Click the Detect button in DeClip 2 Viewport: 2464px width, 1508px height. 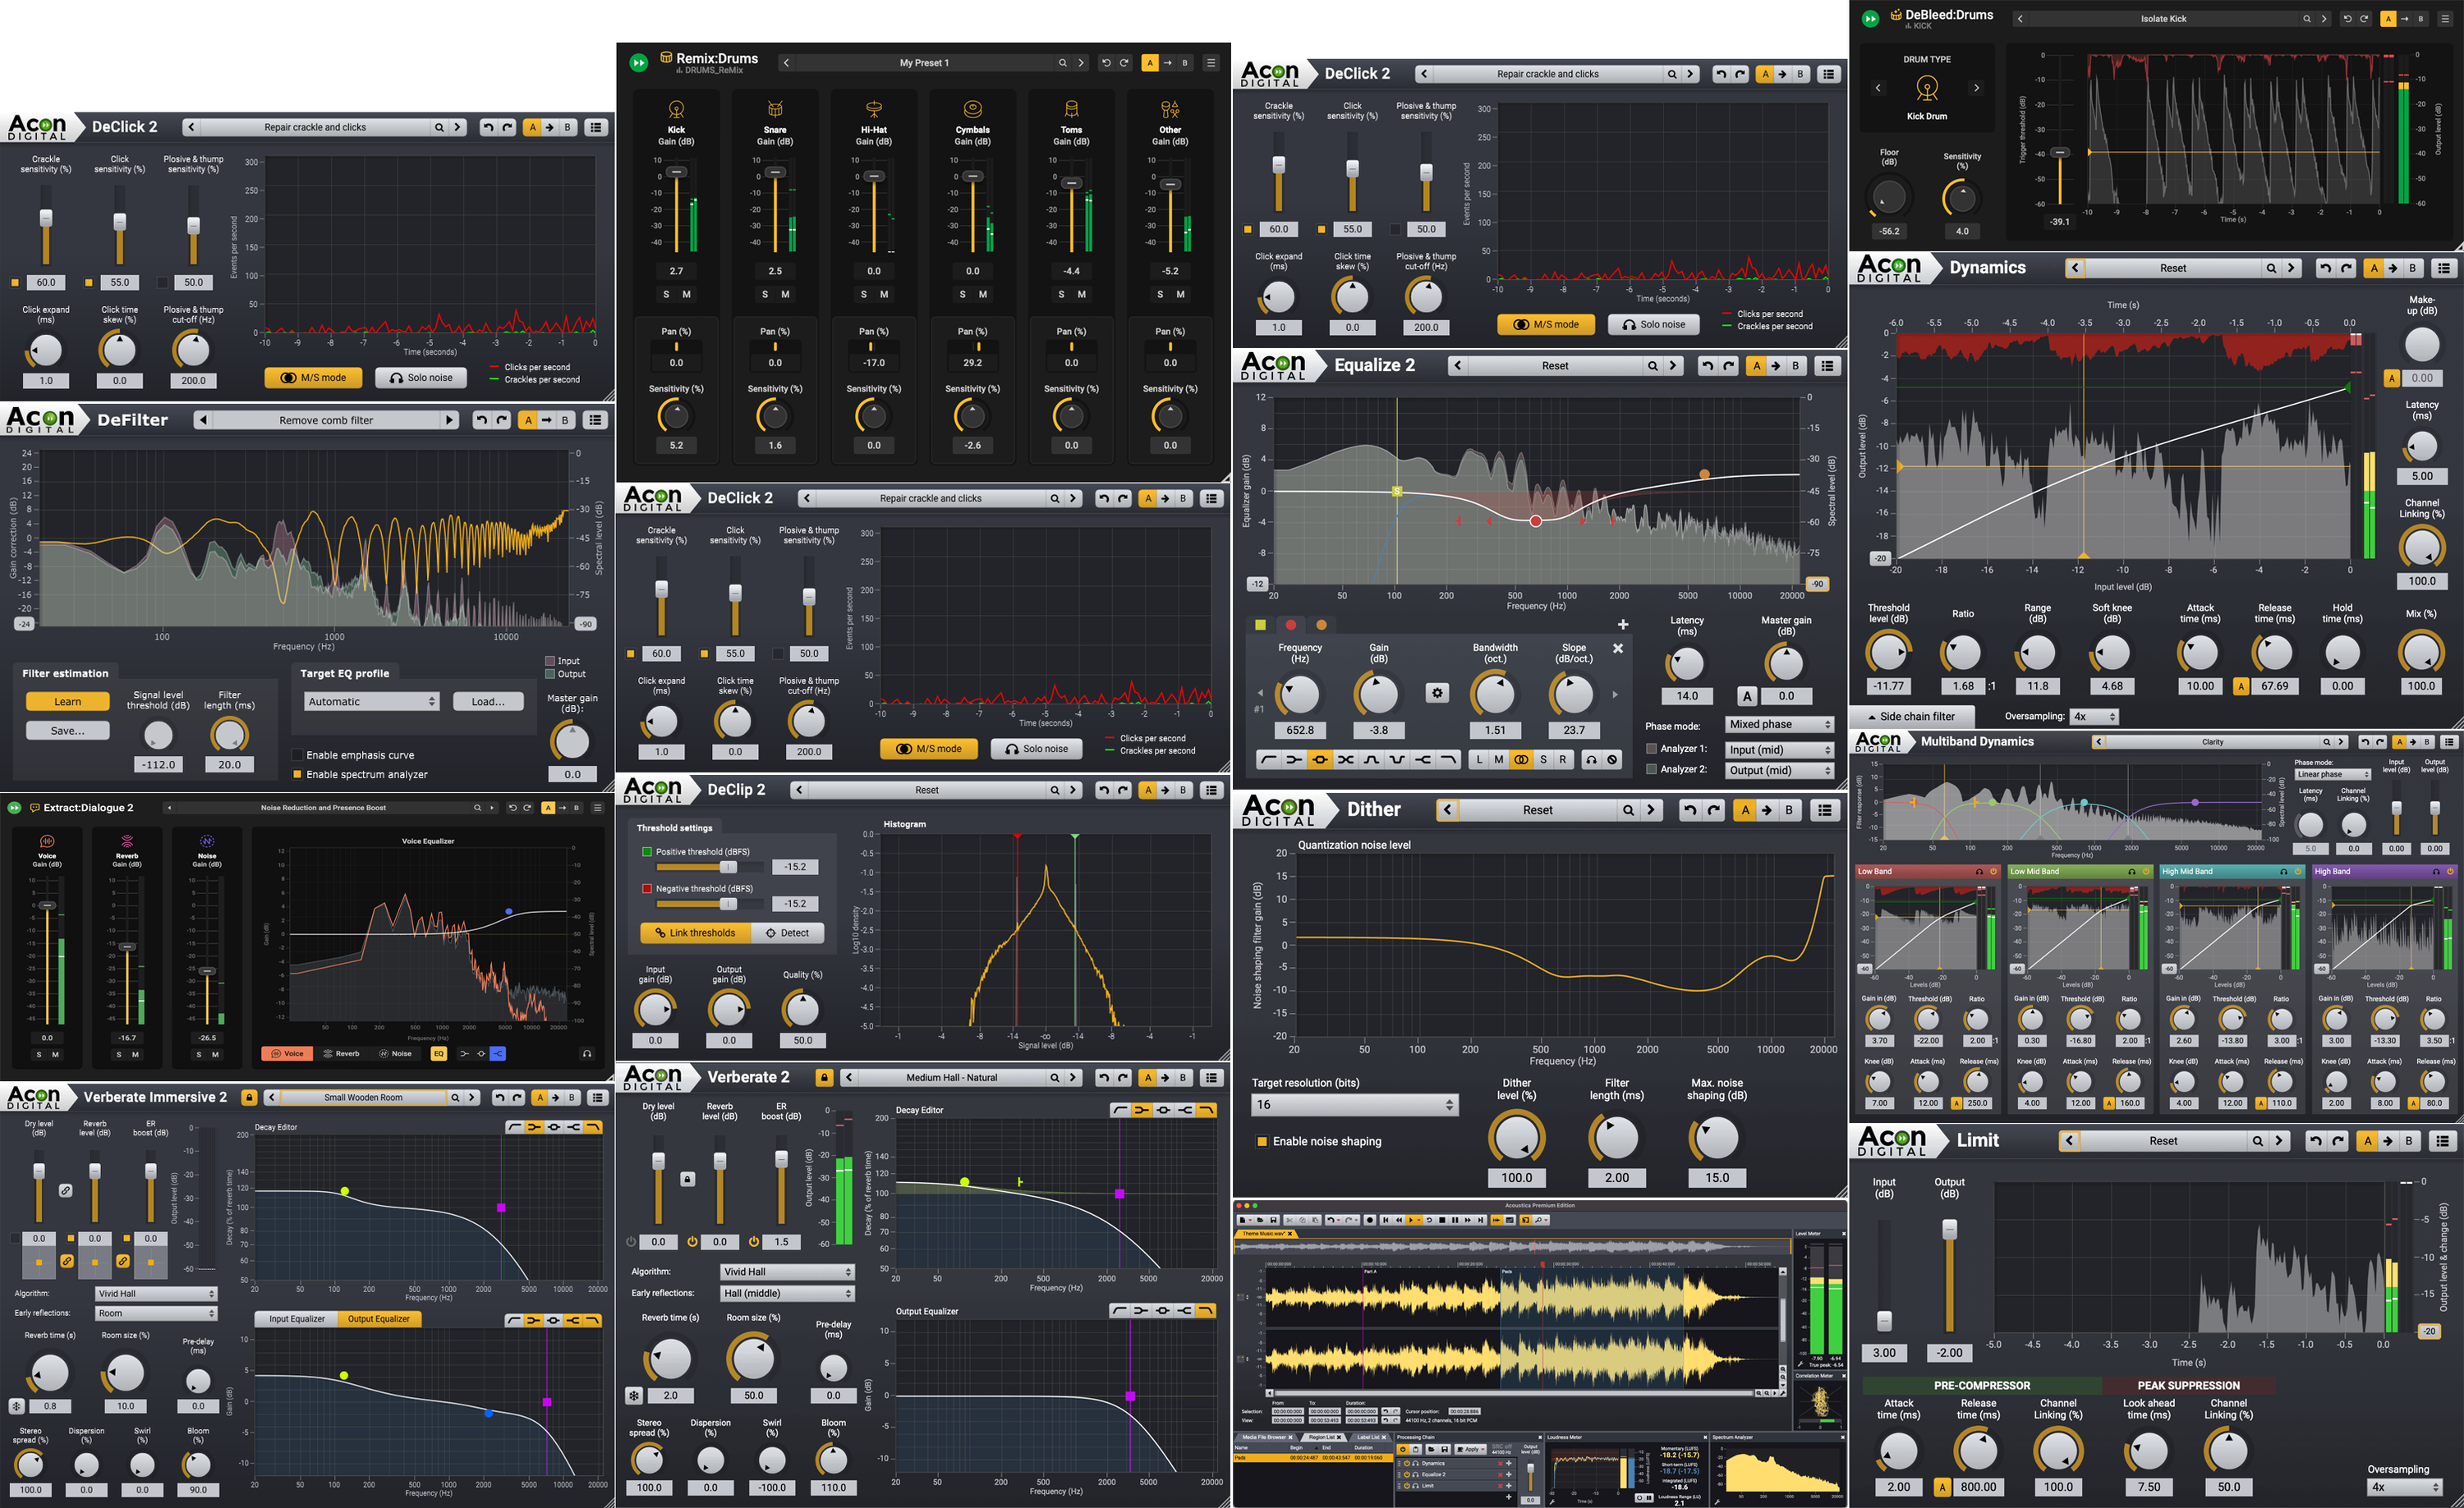788,933
